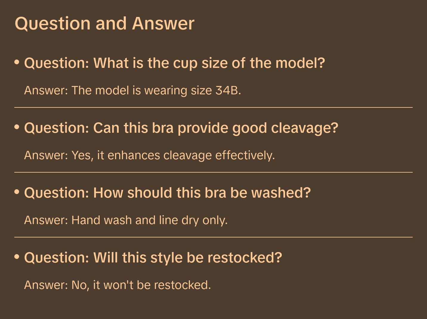Viewport: 427px width, 319px height.
Task: Click the divider line below the cleavage answer
Action: click(213, 172)
